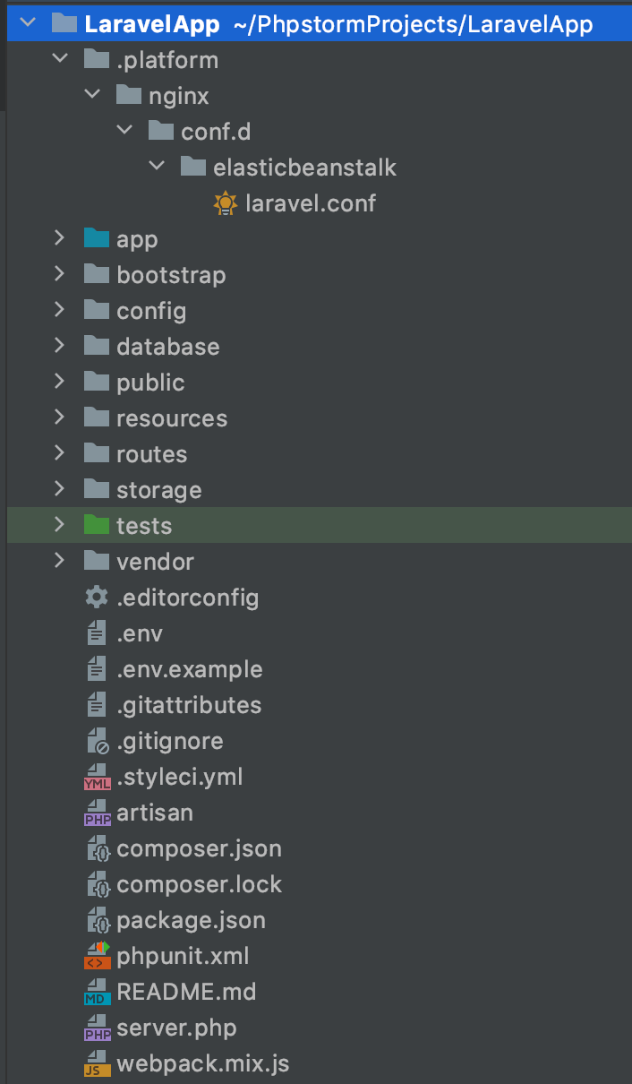Click the .styleci.yml YML icon
632x1084 pixels.
tap(97, 778)
